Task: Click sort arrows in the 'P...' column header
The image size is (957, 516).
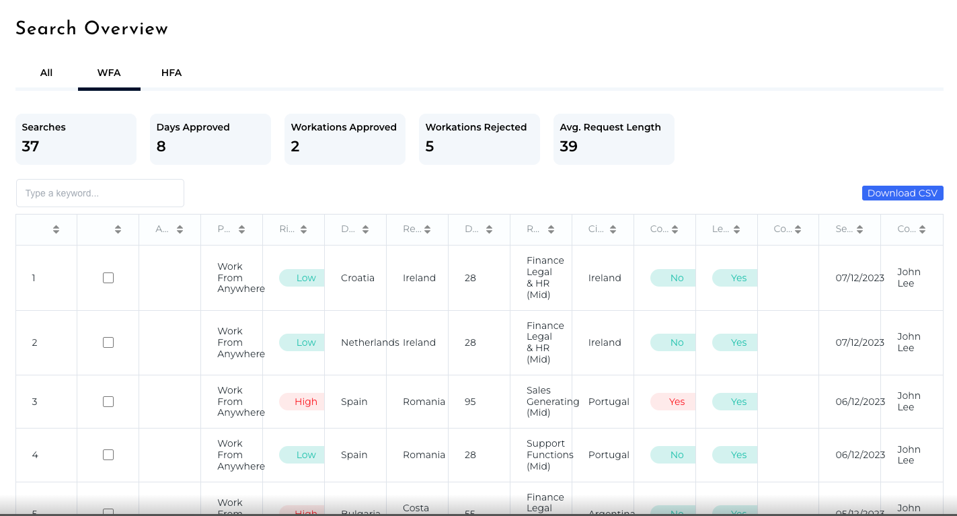Action: [241, 229]
